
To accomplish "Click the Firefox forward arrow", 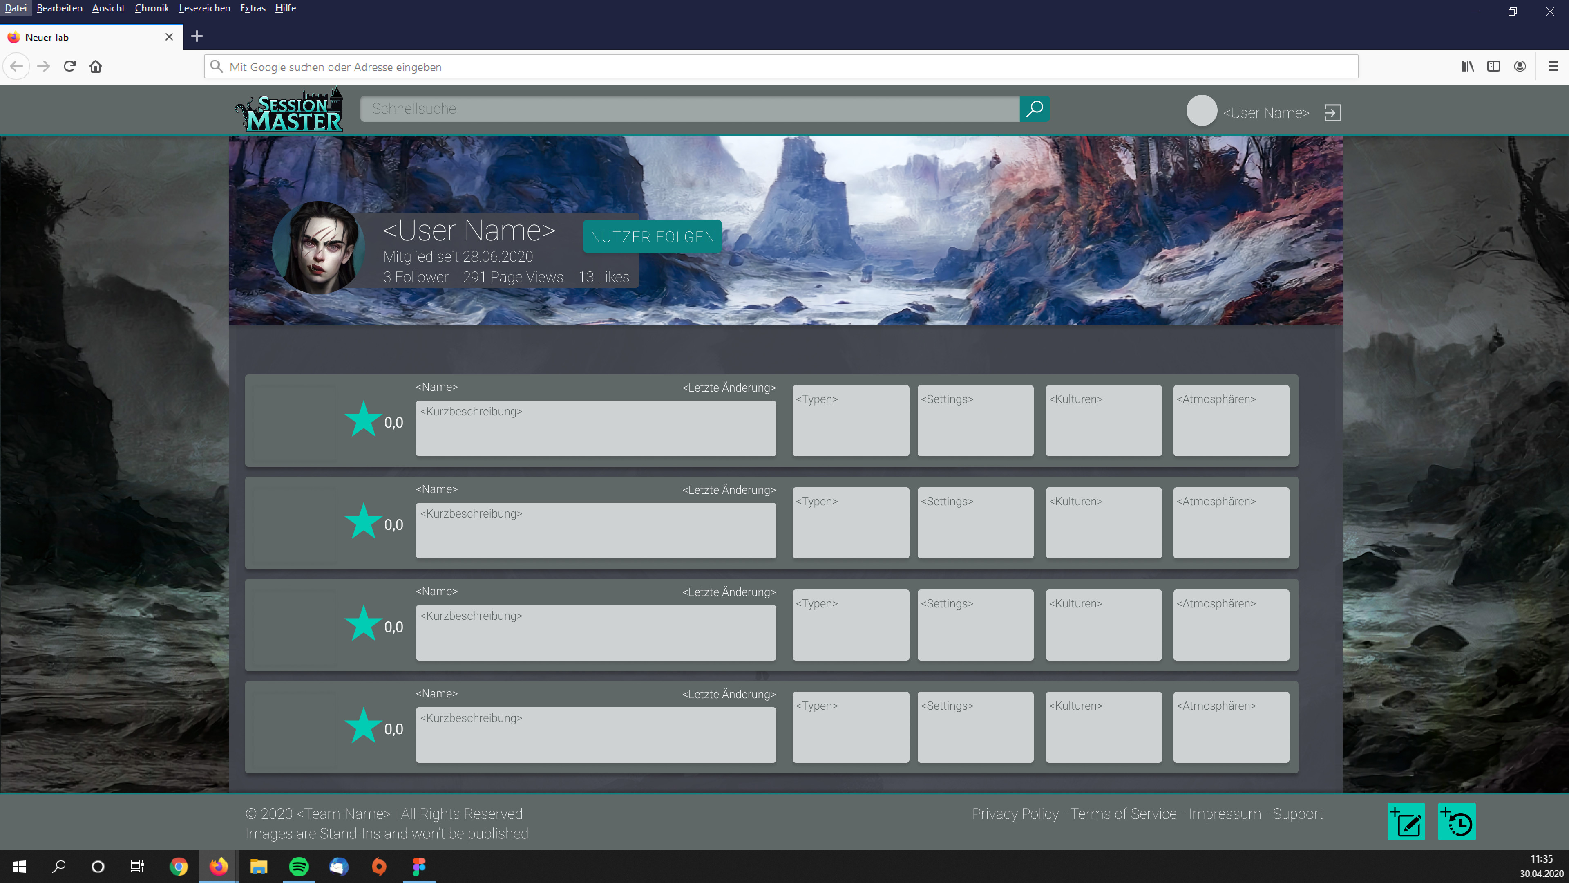I will (43, 66).
